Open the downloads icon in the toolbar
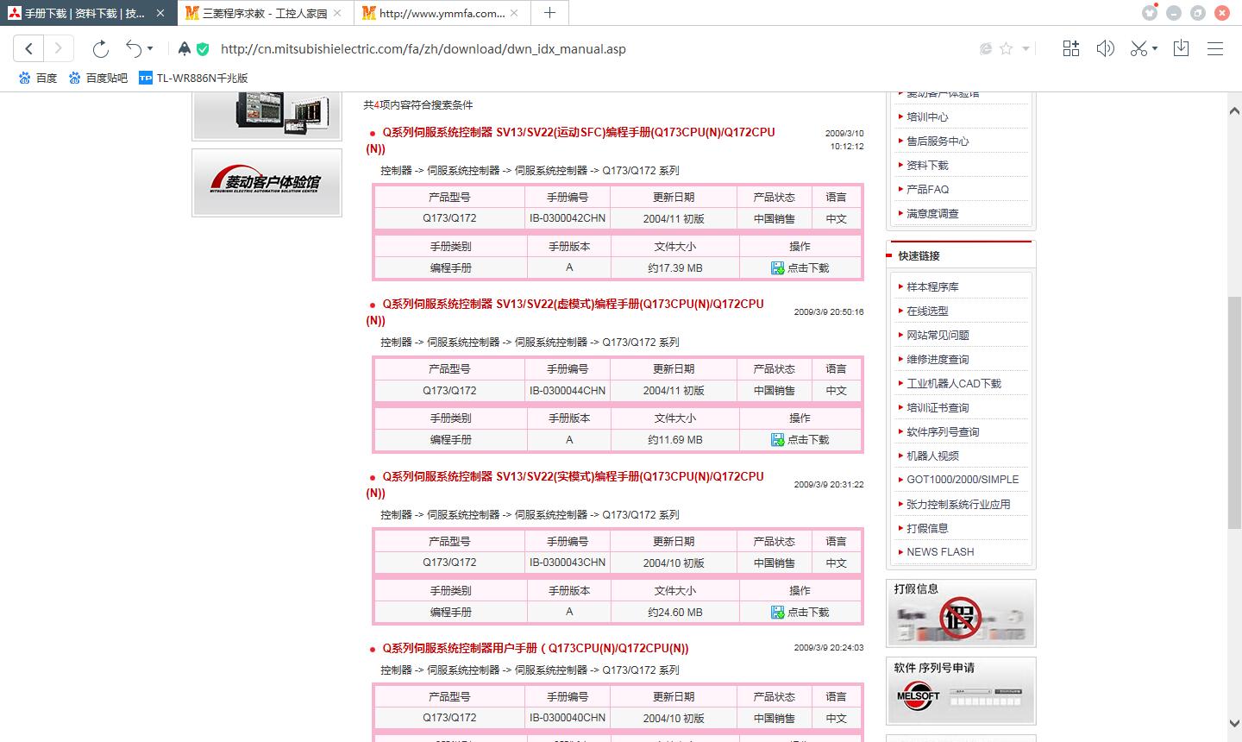Image resolution: width=1242 pixels, height=742 pixels. tap(1181, 48)
